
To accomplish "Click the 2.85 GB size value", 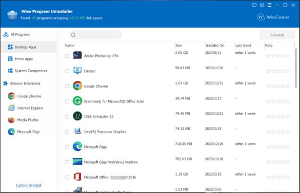I will pos(181,52).
